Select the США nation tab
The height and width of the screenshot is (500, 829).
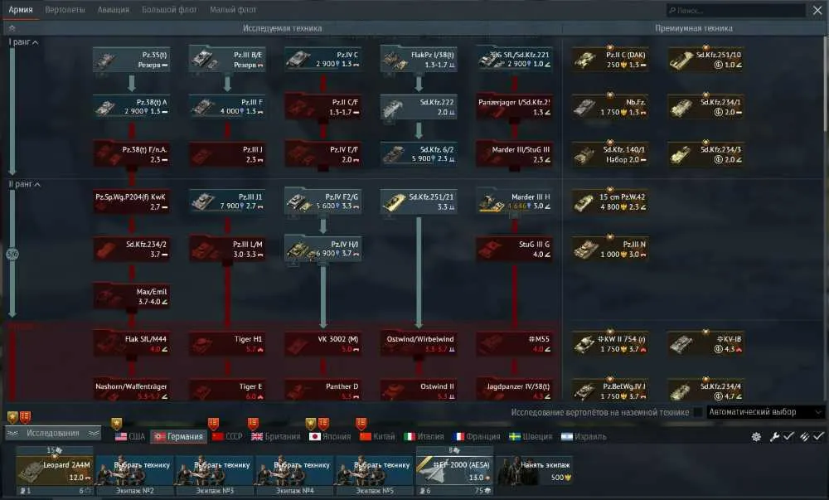coord(130,437)
